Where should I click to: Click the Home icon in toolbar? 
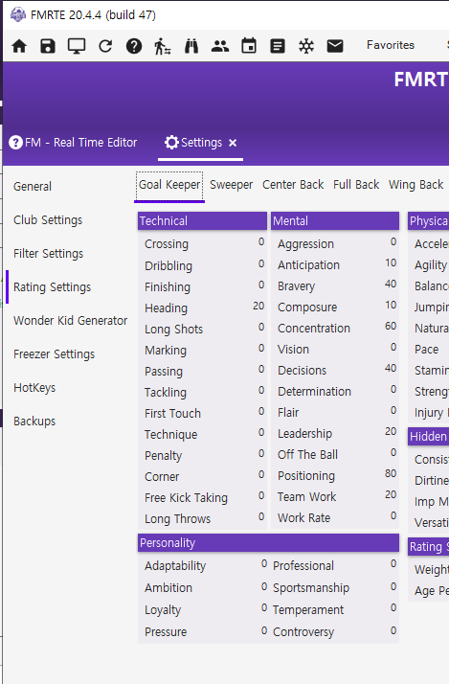(19, 46)
